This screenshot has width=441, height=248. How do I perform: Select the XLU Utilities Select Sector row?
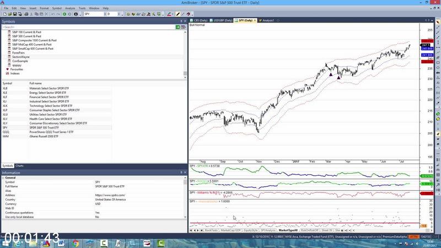56,115
